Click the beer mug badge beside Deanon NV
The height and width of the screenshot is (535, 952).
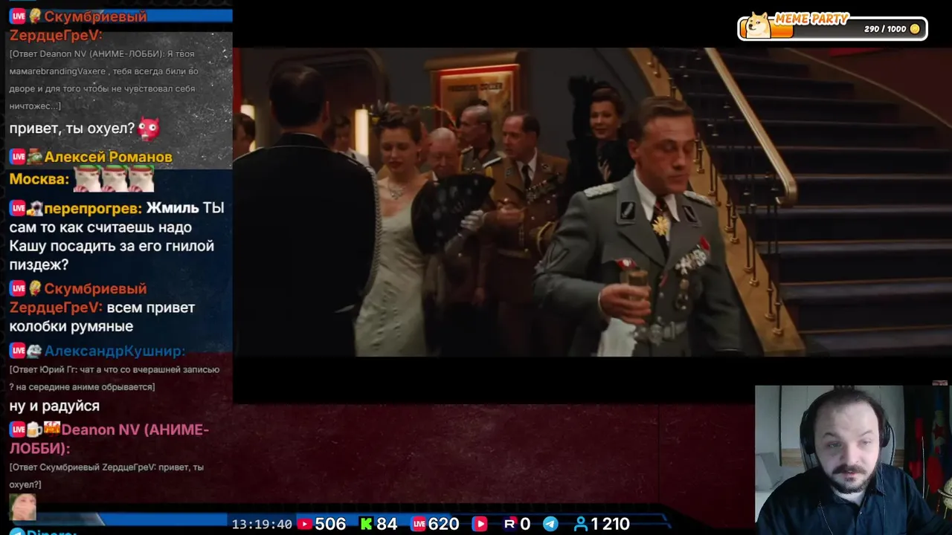point(34,429)
